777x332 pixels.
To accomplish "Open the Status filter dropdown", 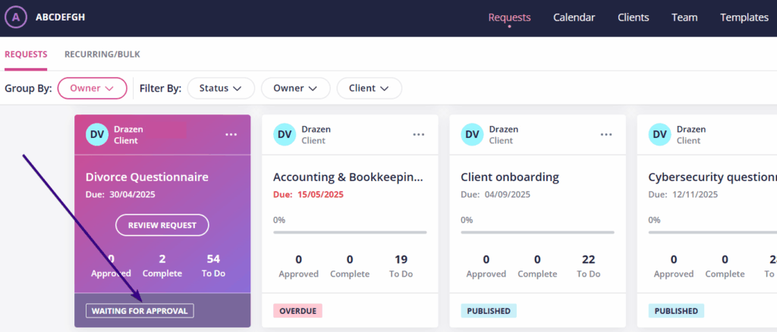I will tap(220, 88).
